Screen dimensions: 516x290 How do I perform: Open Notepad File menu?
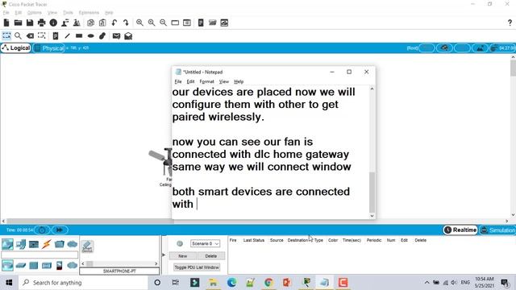pyautogui.click(x=178, y=81)
